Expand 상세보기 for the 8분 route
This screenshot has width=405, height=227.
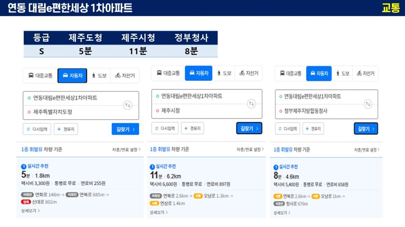[282, 213]
